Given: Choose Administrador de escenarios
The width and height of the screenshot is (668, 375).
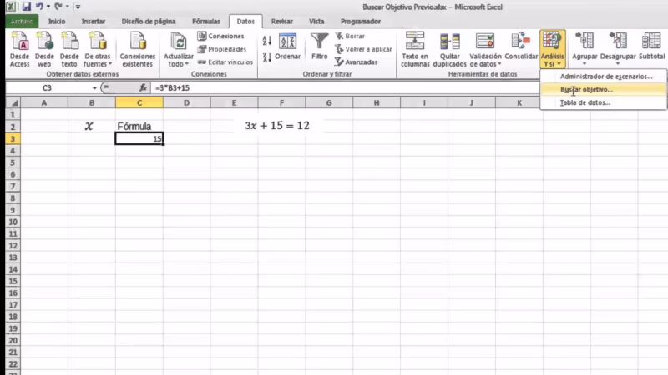Looking at the screenshot, I should point(603,77).
